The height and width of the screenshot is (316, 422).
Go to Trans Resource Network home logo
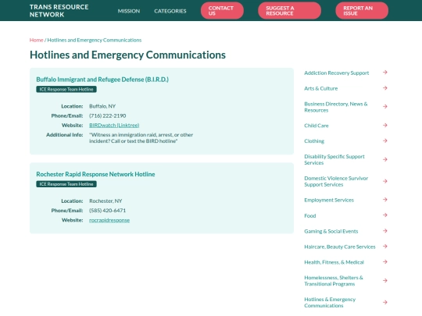pos(59,11)
